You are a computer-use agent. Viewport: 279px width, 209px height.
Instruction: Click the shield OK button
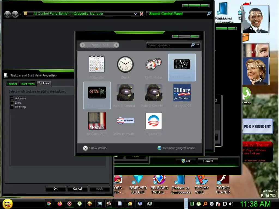pyautogui.click(x=186, y=161)
